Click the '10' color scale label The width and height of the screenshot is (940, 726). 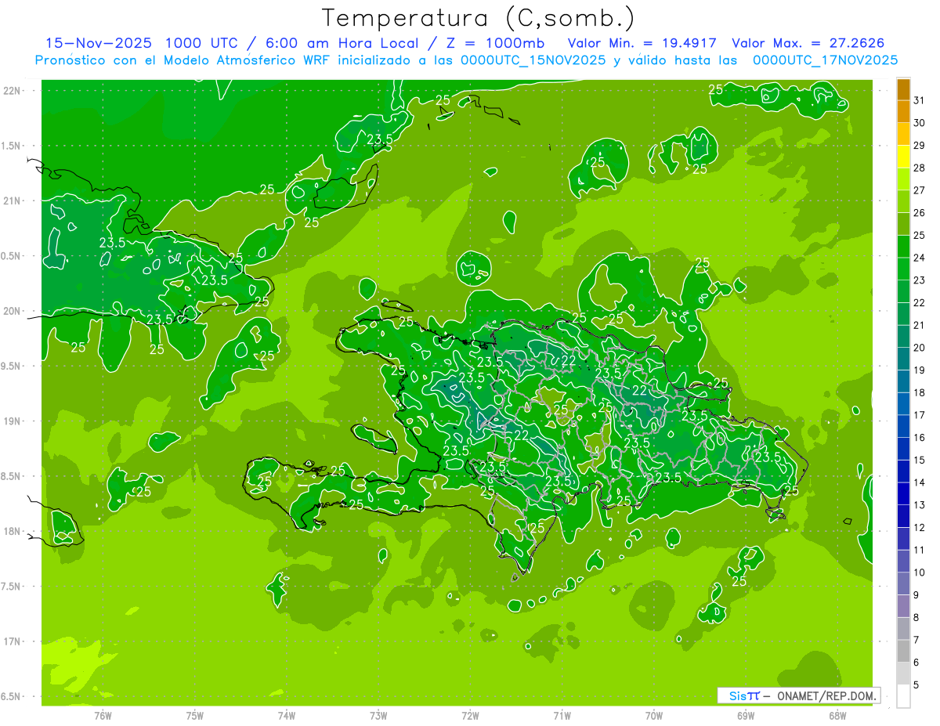click(x=920, y=572)
